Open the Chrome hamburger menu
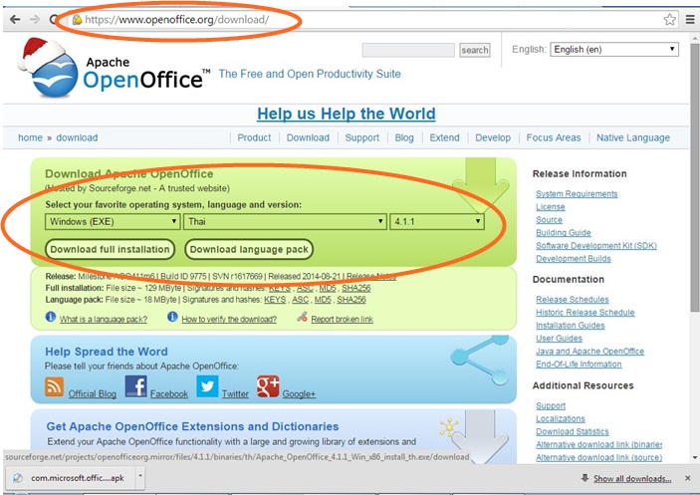Image resolution: width=700 pixels, height=495 pixels. click(690, 19)
